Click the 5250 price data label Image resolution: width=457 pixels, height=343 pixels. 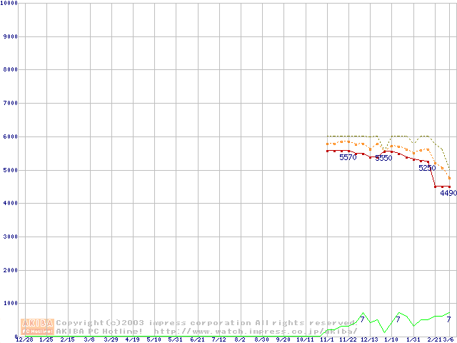[x=426, y=169]
